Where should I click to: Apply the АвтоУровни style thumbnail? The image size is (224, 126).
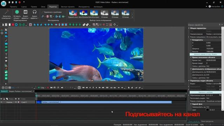point(83,14)
